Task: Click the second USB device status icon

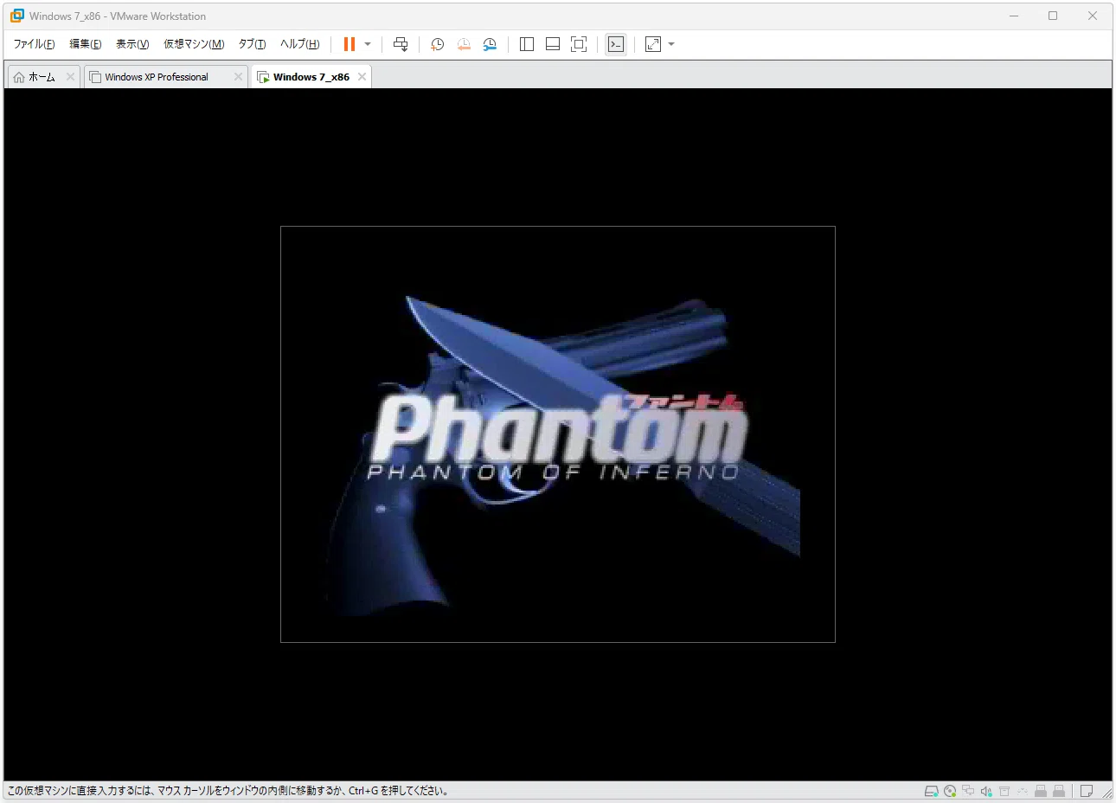Action: click(1059, 791)
